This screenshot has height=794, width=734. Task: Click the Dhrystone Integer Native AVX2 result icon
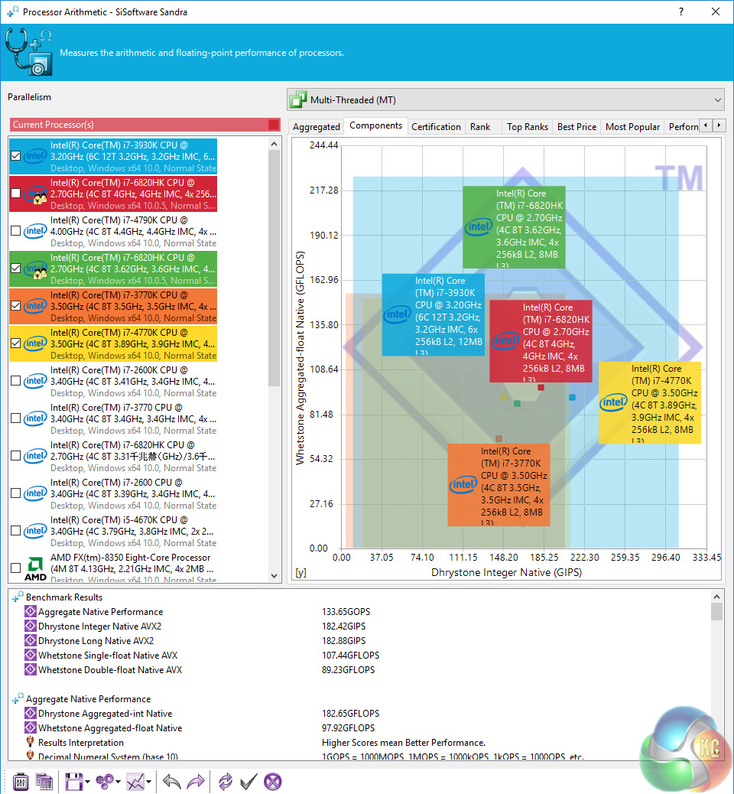(x=31, y=626)
